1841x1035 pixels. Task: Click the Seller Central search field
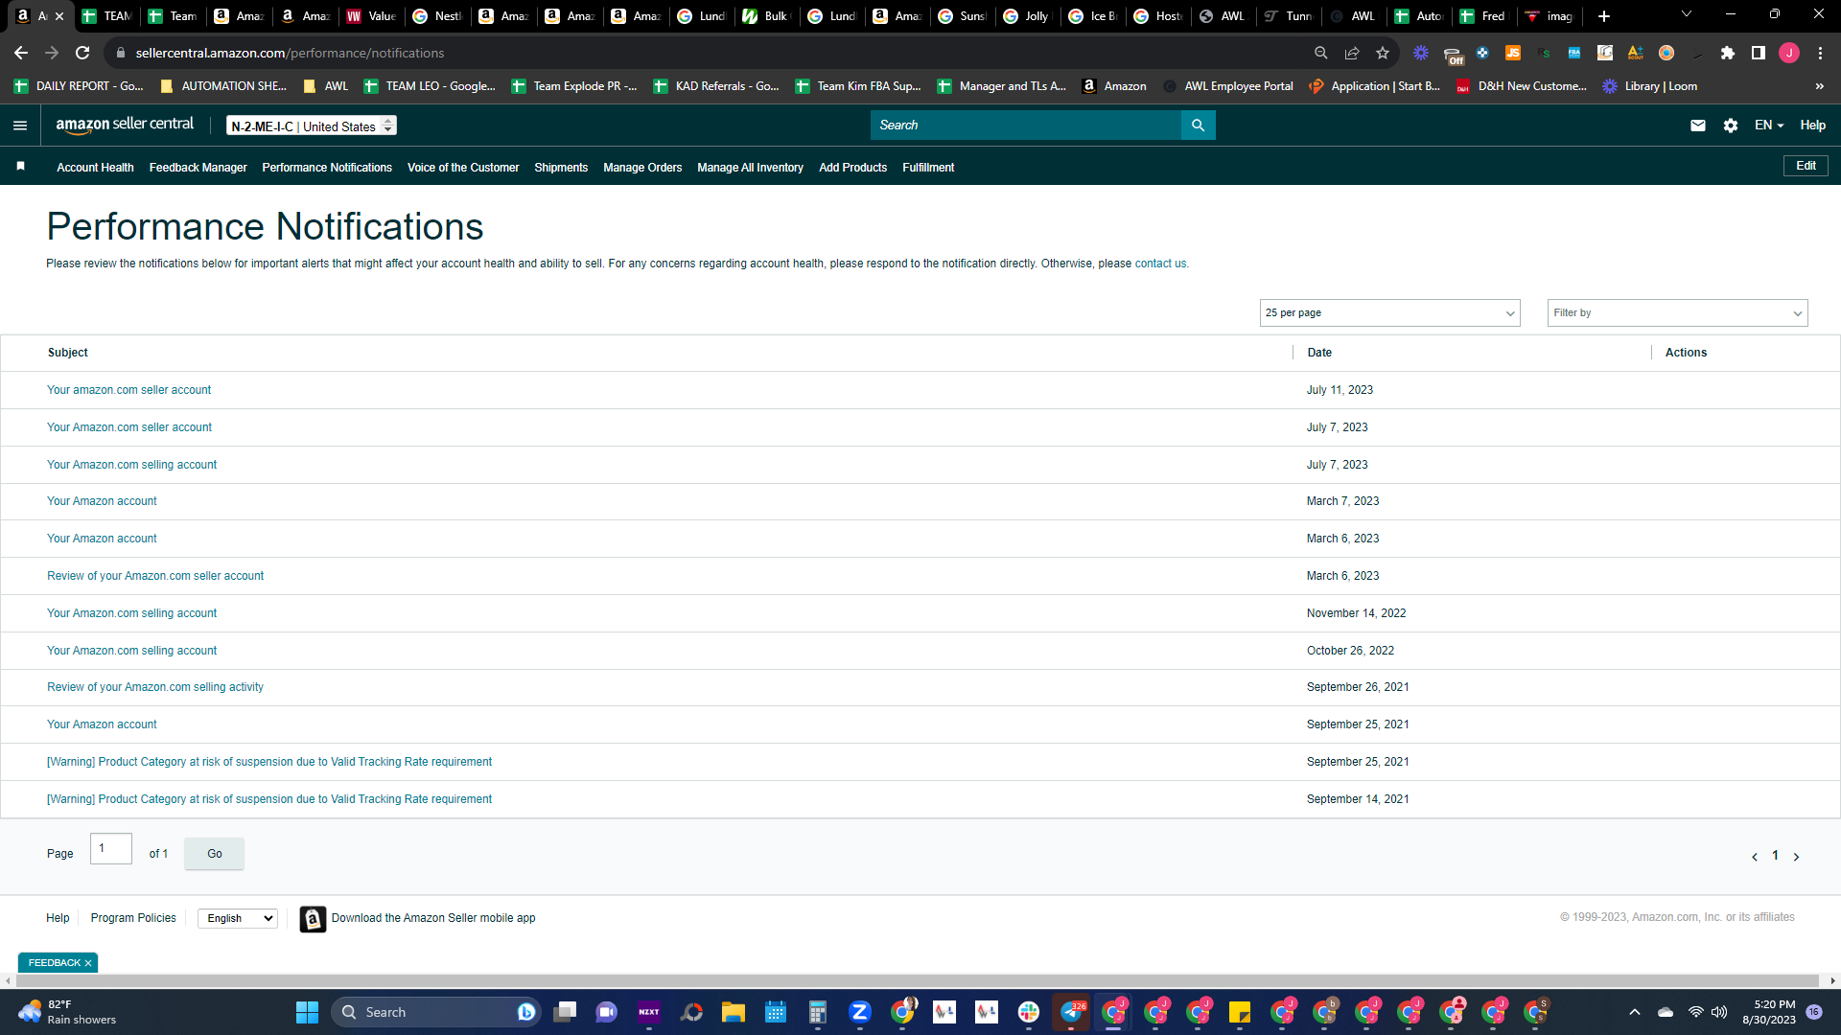1026,126
